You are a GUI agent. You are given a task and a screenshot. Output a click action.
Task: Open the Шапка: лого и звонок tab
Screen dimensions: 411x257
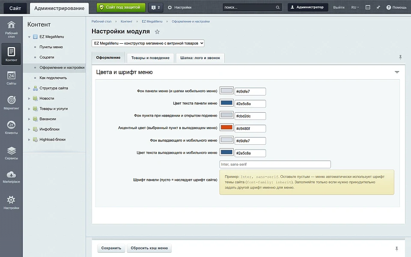pyautogui.click(x=200, y=58)
